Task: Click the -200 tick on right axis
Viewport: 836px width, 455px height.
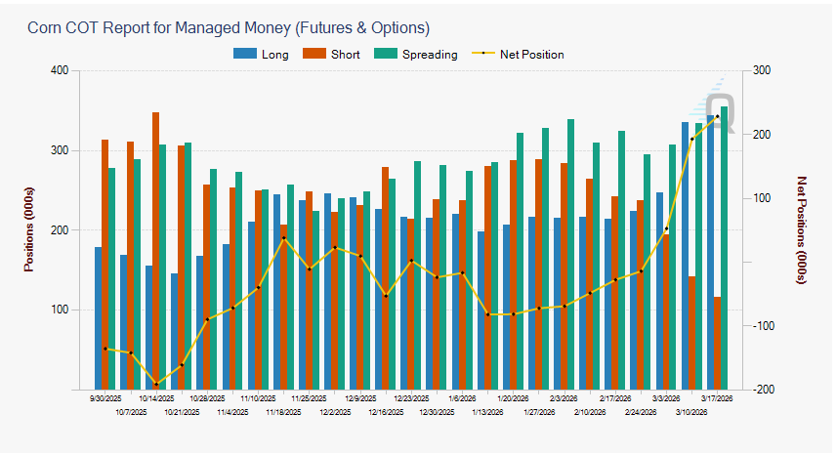Action: [764, 390]
